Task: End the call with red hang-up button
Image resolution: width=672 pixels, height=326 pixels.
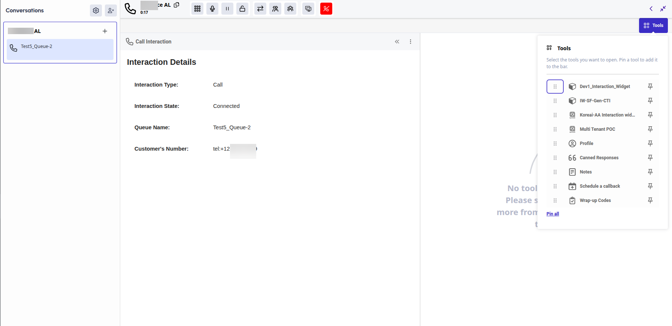Action: pos(326,9)
